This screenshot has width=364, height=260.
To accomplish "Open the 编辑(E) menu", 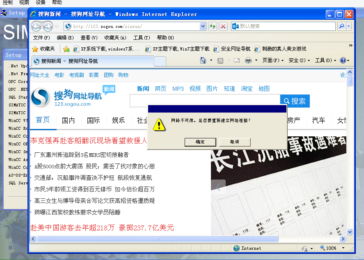I will pos(65,38).
